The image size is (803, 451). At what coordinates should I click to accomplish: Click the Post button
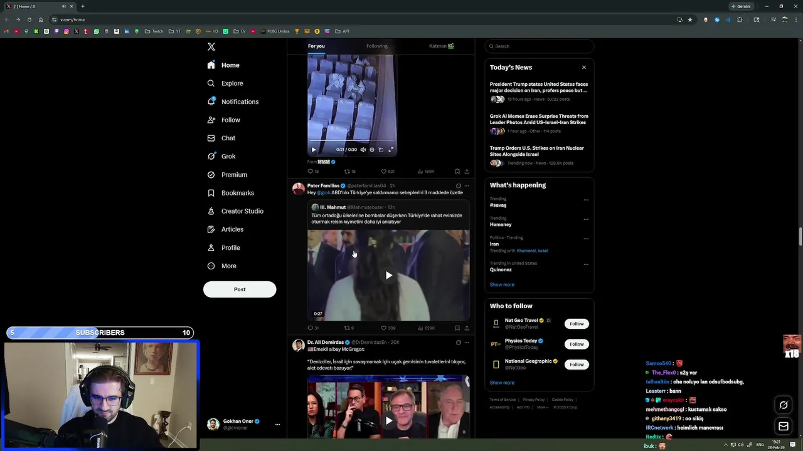[x=240, y=289]
